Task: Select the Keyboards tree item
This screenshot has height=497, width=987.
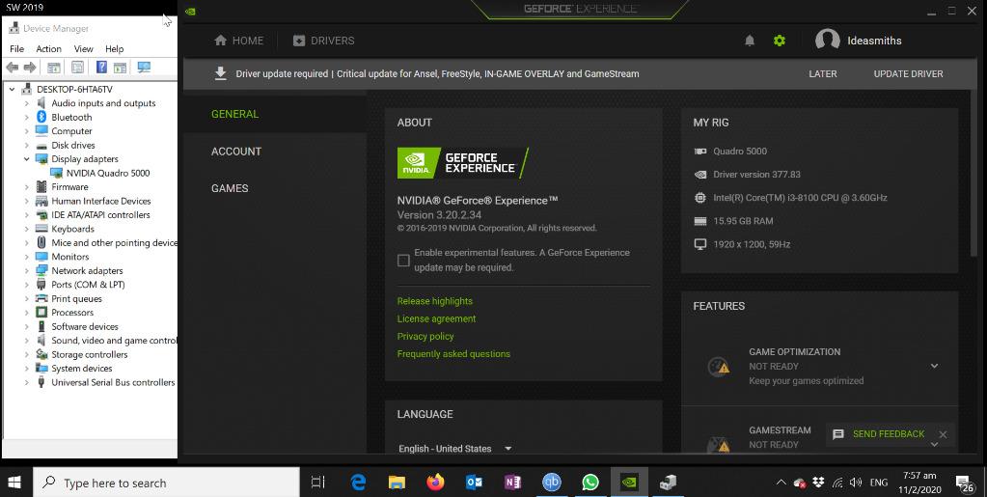Action: tap(72, 229)
